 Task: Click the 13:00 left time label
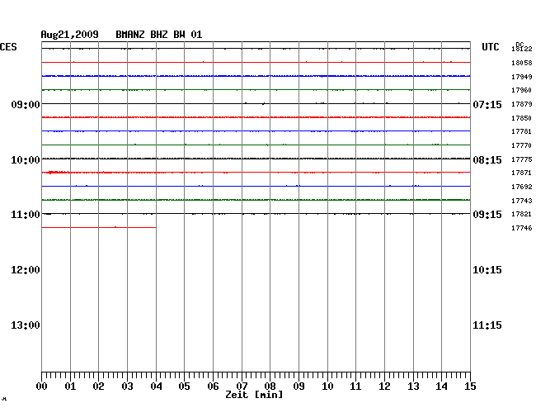click(26, 325)
